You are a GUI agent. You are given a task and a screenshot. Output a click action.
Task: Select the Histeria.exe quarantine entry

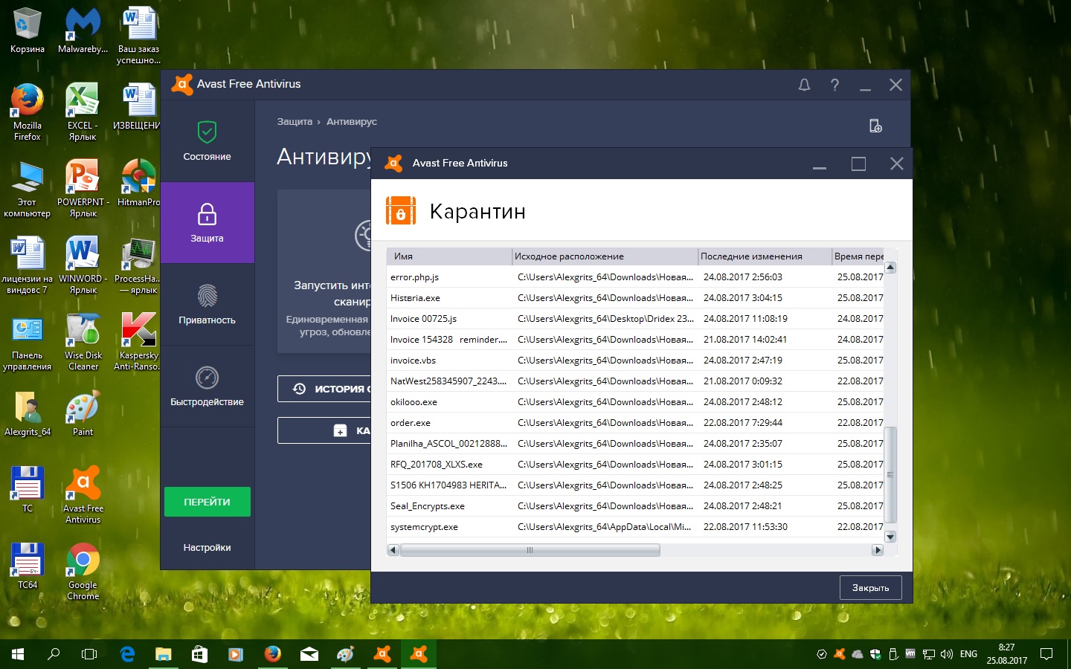(635, 298)
